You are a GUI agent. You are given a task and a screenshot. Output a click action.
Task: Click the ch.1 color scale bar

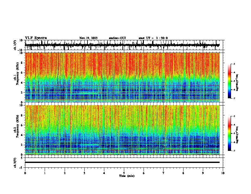(229, 81)
